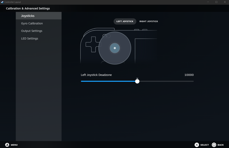Maximize the Controller Layout window
The width and height of the screenshot is (229, 148).
pyautogui.click(x=216, y=2)
